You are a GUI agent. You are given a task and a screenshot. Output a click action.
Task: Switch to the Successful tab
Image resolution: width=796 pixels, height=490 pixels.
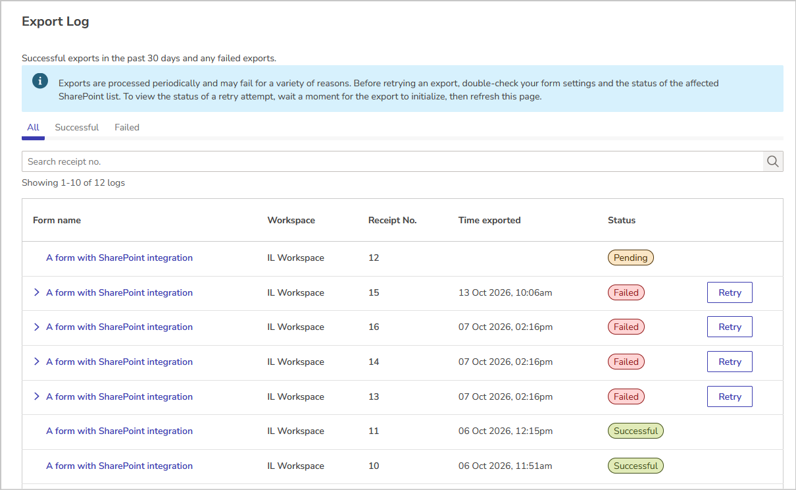pyautogui.click(x=77, y=127)
